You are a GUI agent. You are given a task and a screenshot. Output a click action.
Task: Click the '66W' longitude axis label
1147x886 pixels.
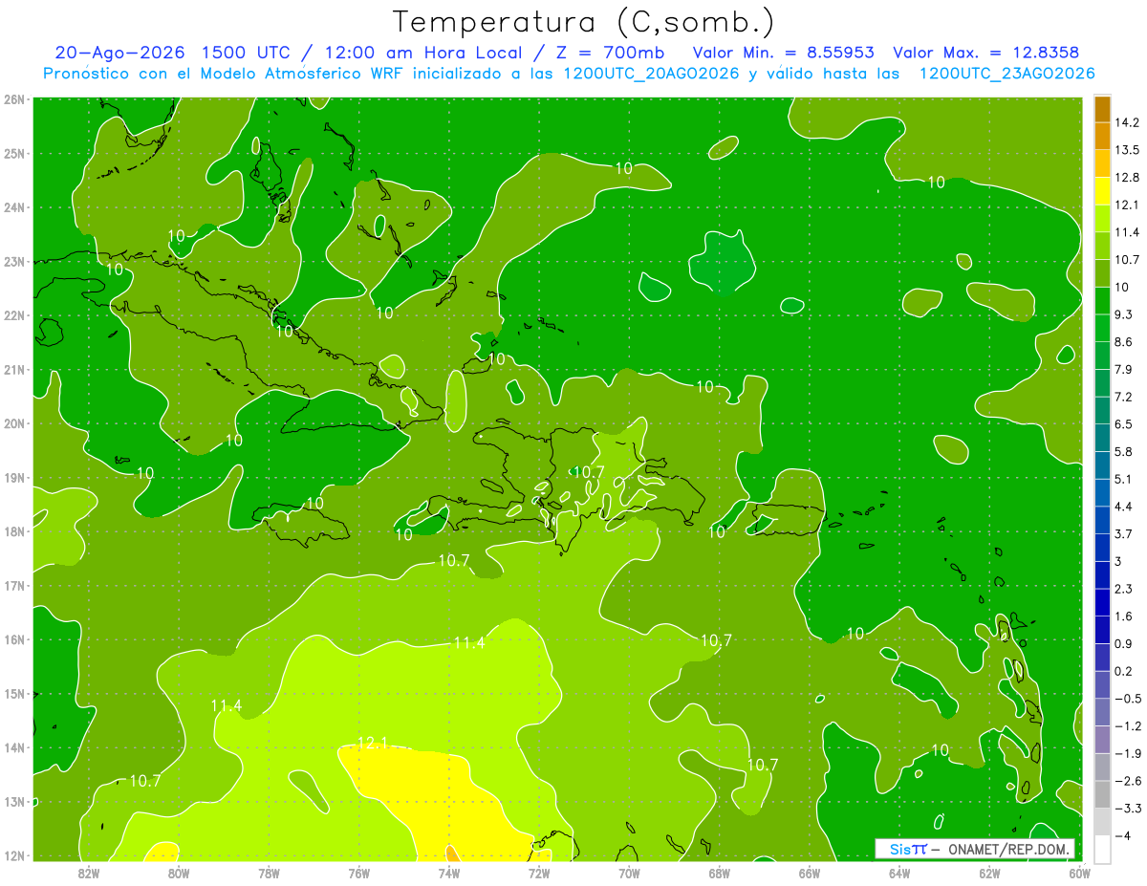(x=810, y=872)
